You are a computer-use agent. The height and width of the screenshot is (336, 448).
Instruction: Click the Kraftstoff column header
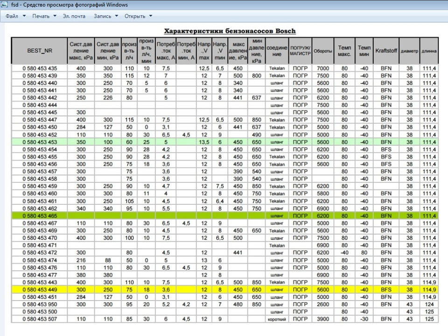[386, 50]
